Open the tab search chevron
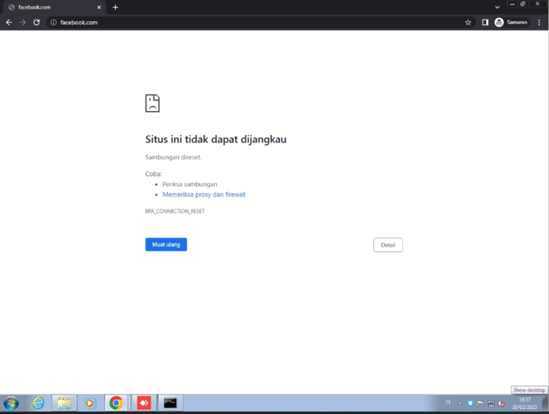The image size is (549, 414). coord(497,6)
